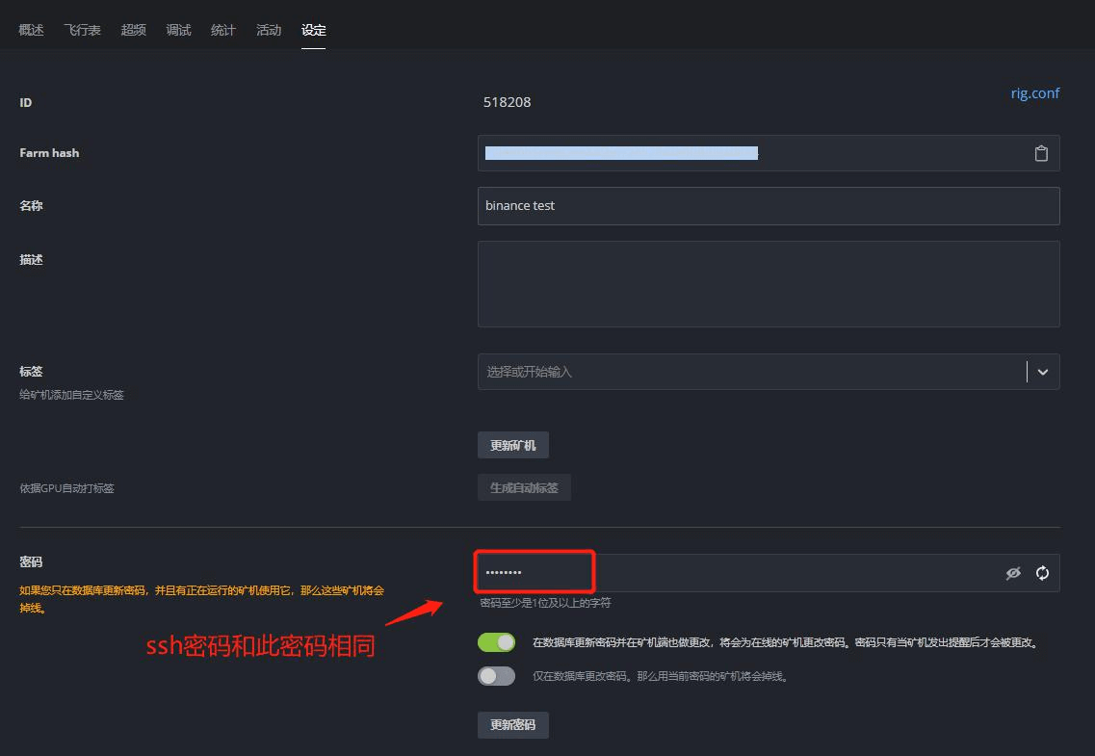The image size is (1095, 756).
Task: Open the 活动 tab
Action: click(268, 29)
